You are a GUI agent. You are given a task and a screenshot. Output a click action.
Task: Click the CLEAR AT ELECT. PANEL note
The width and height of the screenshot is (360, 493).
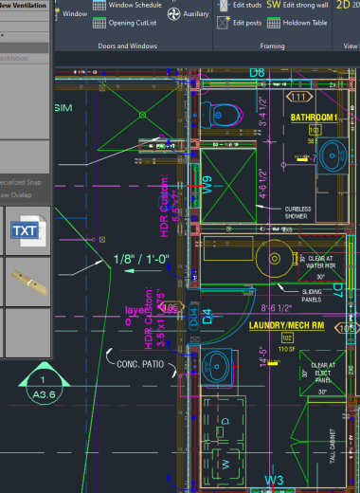point(323,373)
